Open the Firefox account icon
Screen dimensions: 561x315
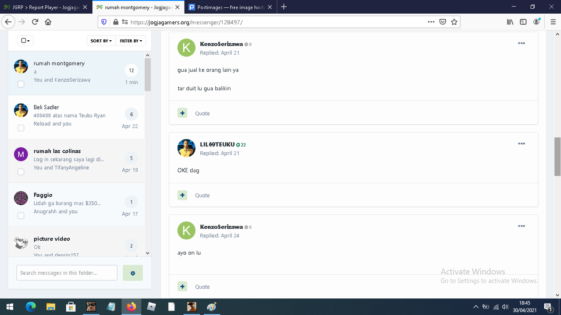click(x=537, y=22)
